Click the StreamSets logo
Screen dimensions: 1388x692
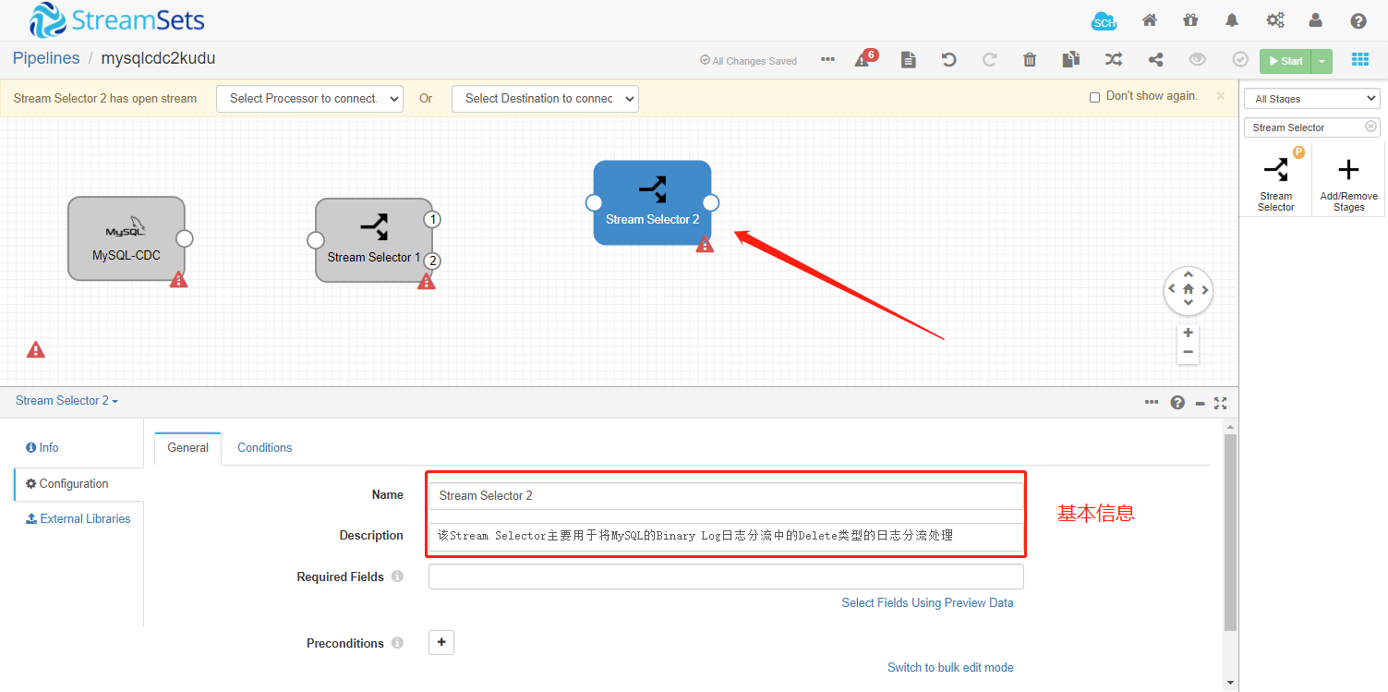(116, 20)
